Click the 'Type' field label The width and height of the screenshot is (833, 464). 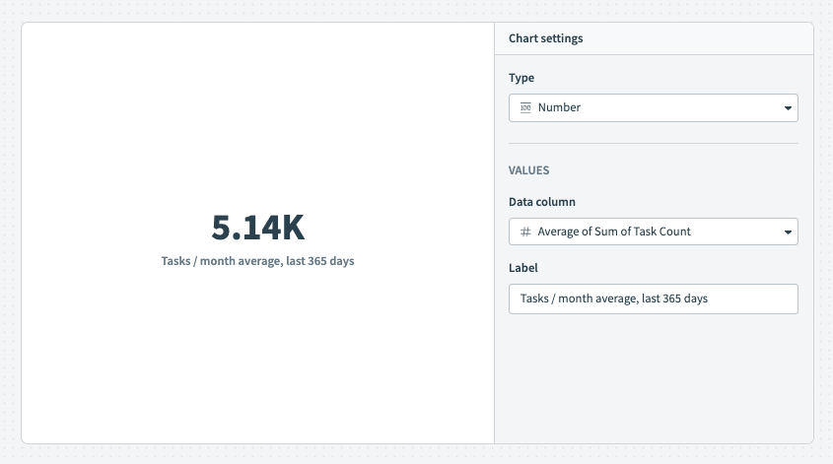[x=521, y=78]
